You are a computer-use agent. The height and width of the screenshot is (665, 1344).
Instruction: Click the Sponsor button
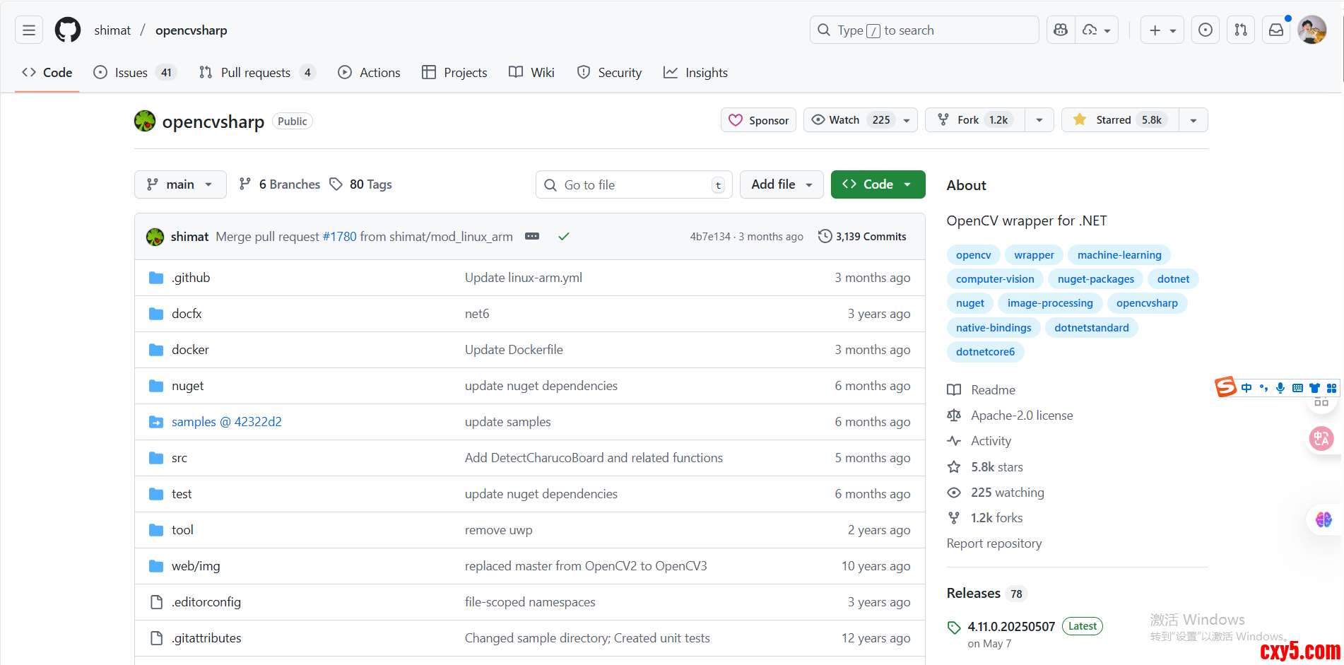click(758, 120)
